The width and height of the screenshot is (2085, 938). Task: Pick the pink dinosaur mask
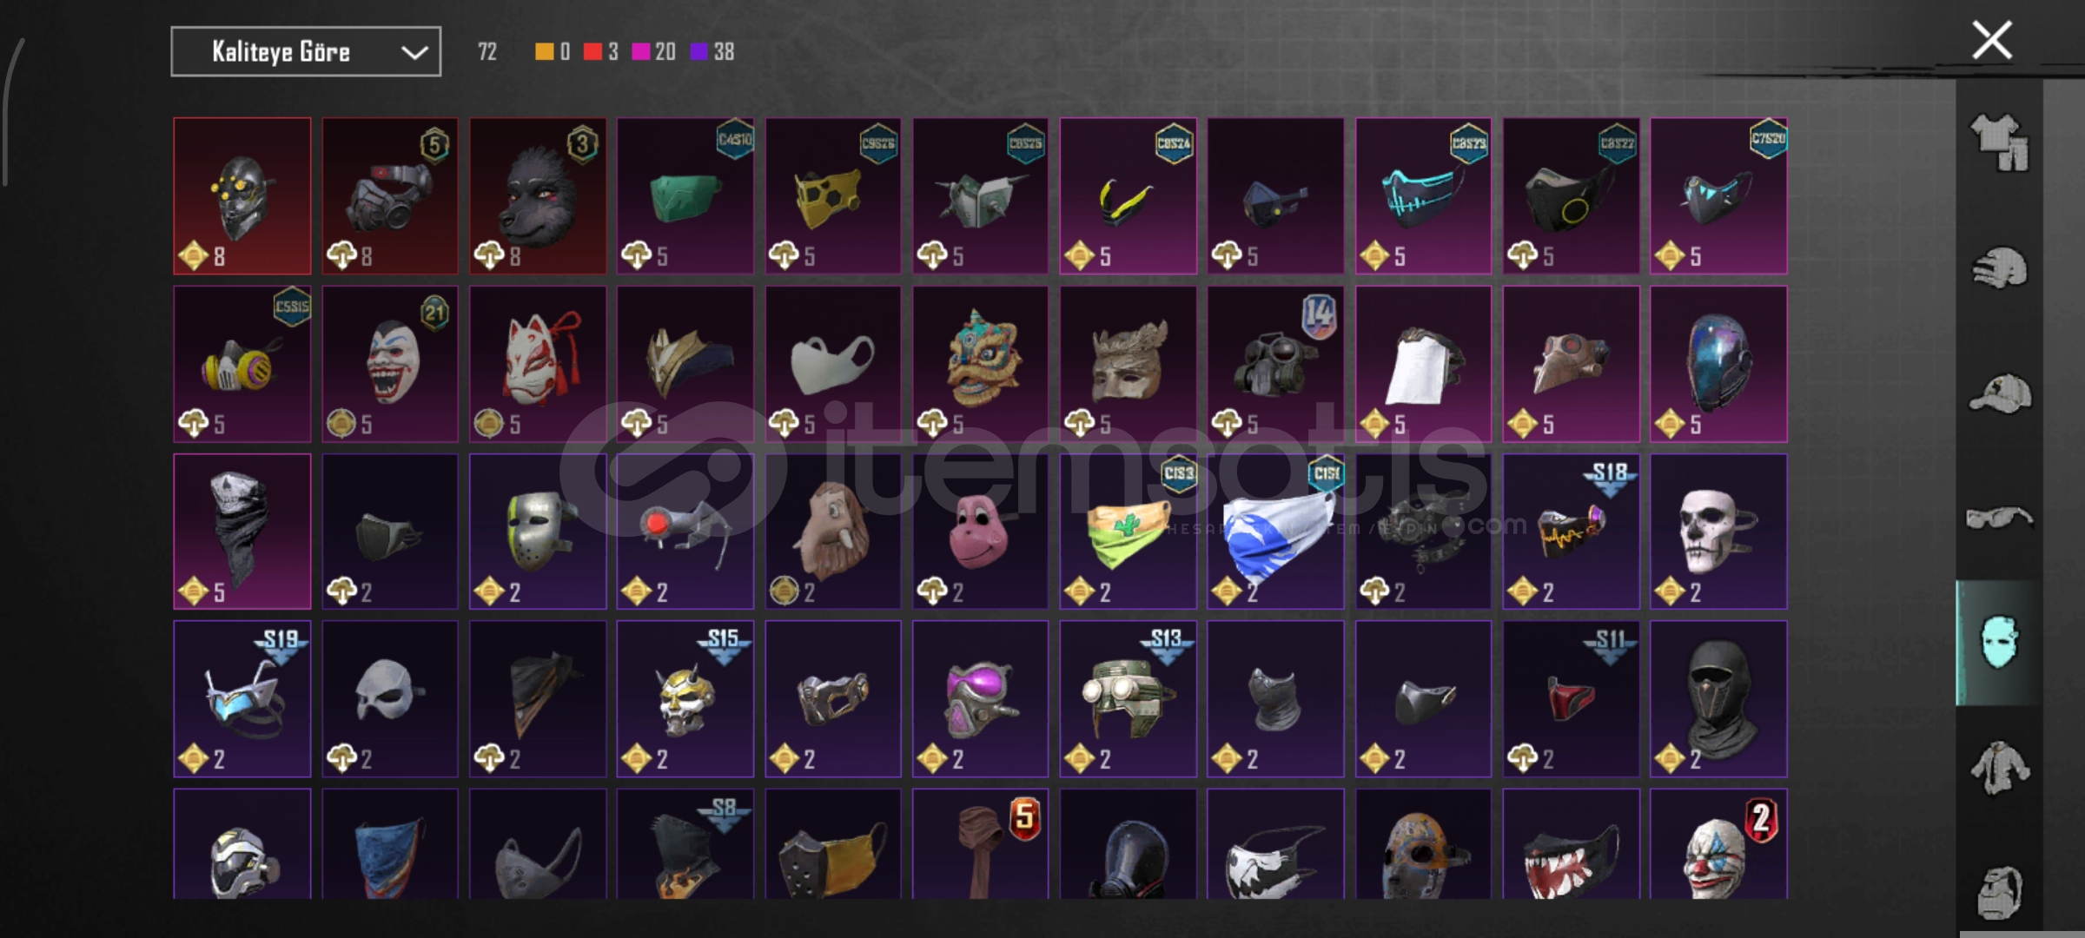click(980, 532)
